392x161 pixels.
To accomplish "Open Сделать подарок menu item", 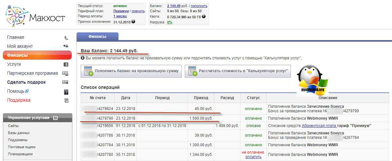I will point(26,82).
